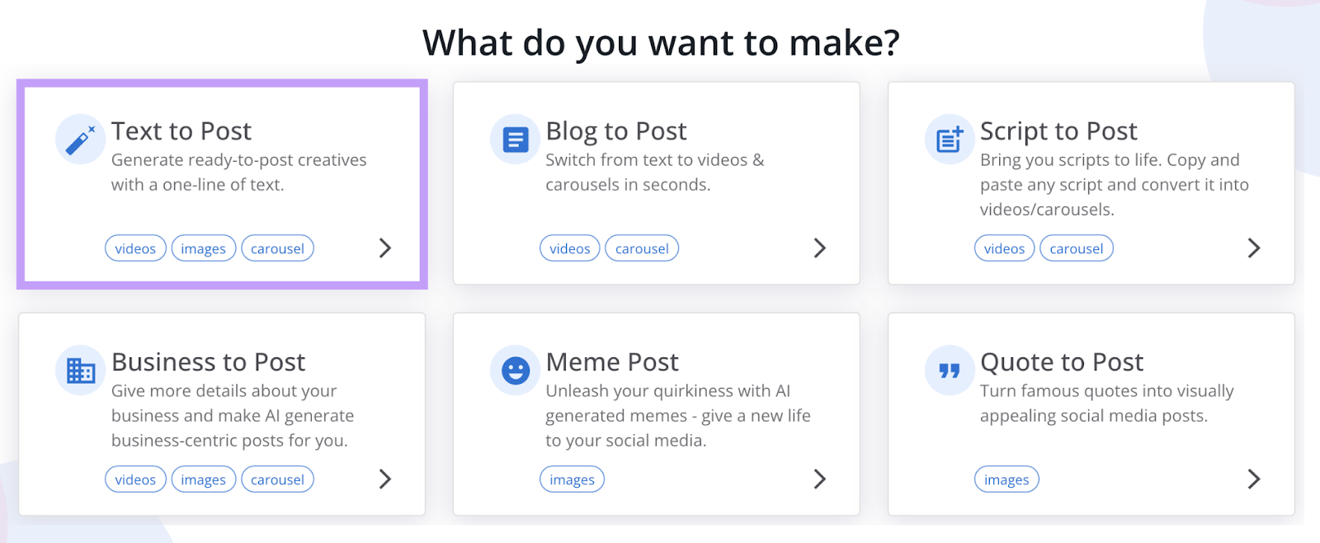1320x543 pixels.
Task: Click the chevron on Script to Post
Action: click(1253, 248)
